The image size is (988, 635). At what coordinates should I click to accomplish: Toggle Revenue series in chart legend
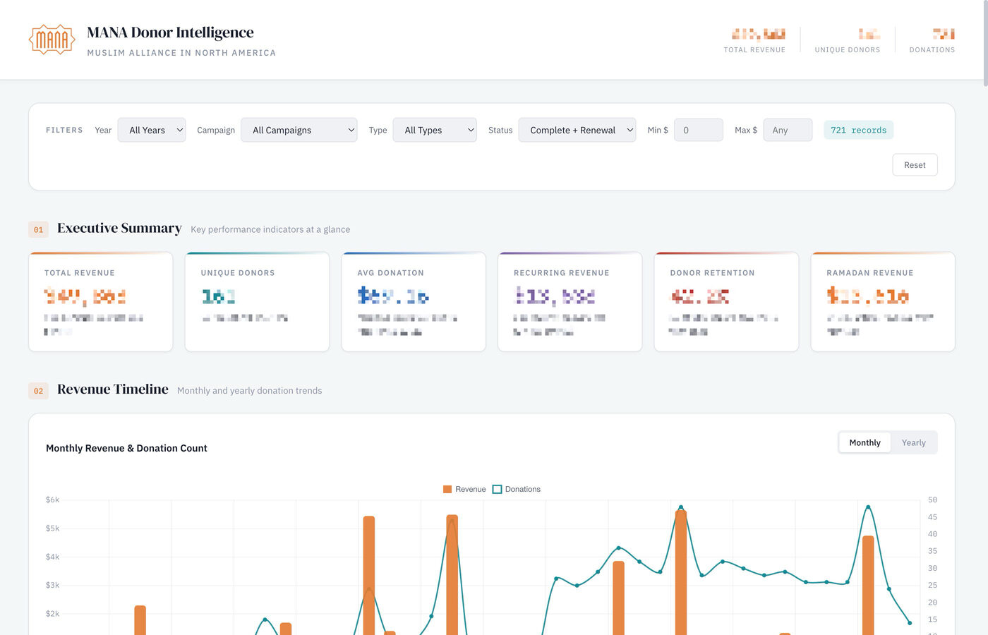[x=464, y=489]
